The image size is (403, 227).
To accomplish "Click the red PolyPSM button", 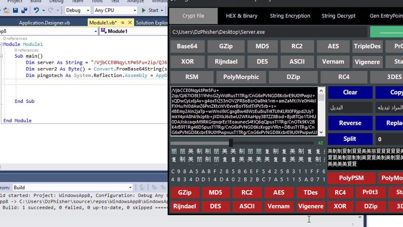I will point(351,178).
